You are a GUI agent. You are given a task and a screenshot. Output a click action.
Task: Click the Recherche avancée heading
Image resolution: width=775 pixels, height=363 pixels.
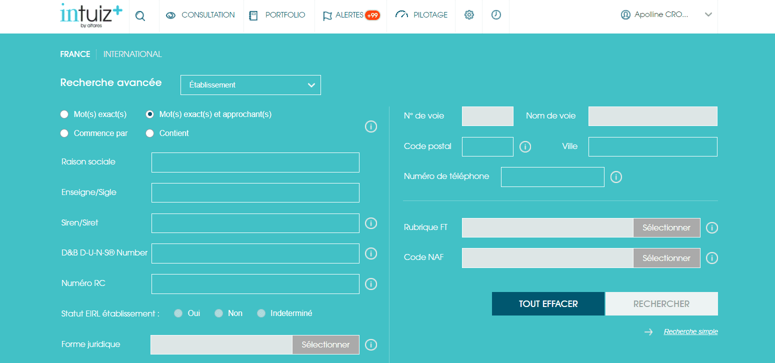pyautogui.click(x=111, y=82)
